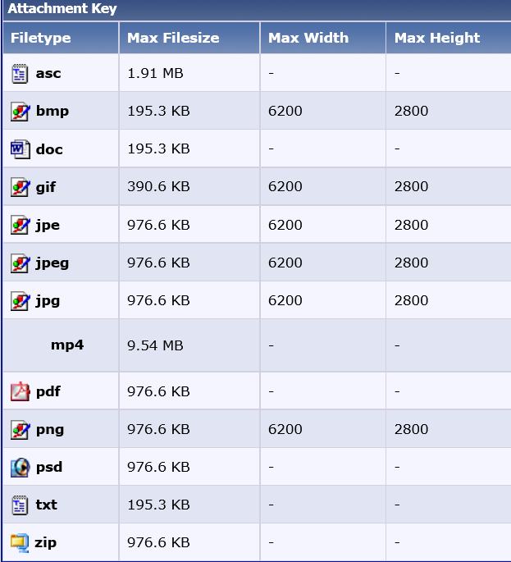Click the zip archive folder icon
Screen dimensions: 511x562
point(20,542)
